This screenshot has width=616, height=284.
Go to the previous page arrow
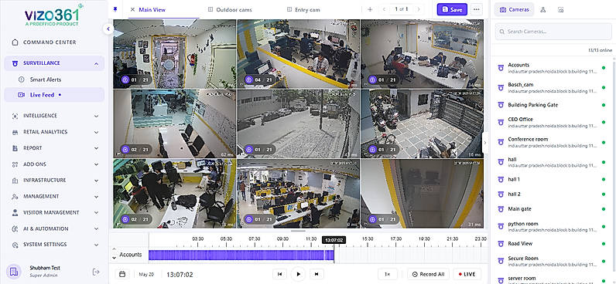click(x=384, y=9)
